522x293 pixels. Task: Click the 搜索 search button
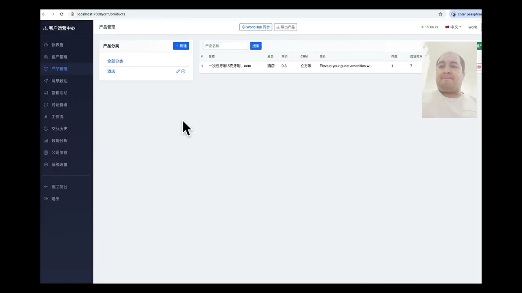point(256,46)
